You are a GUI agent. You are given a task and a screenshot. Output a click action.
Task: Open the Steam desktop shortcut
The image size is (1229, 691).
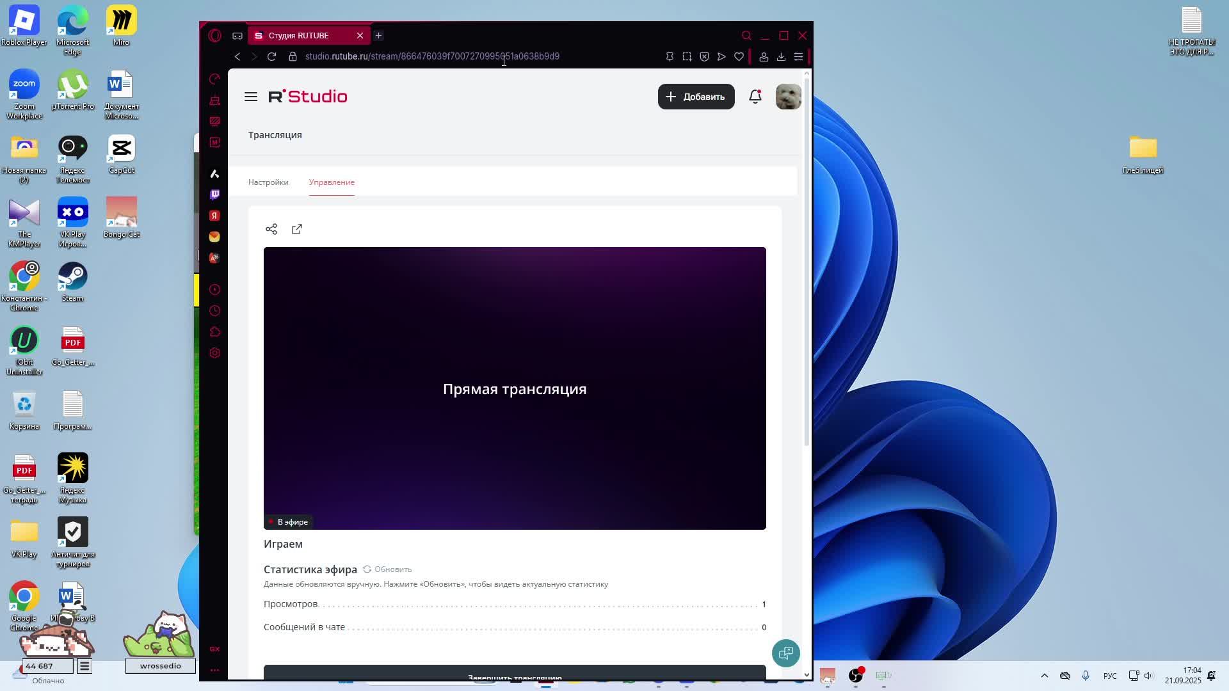72,282
